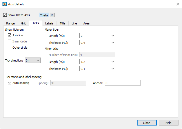182x129 pixels.
Task: Switch to the Range tab
Action: click(10, 23)
